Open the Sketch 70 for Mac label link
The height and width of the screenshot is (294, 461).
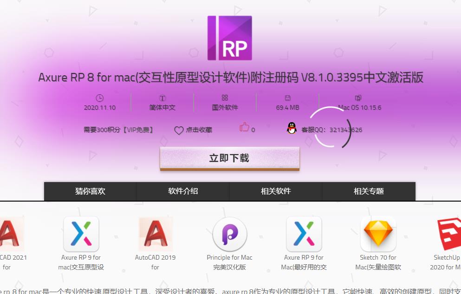378,262
